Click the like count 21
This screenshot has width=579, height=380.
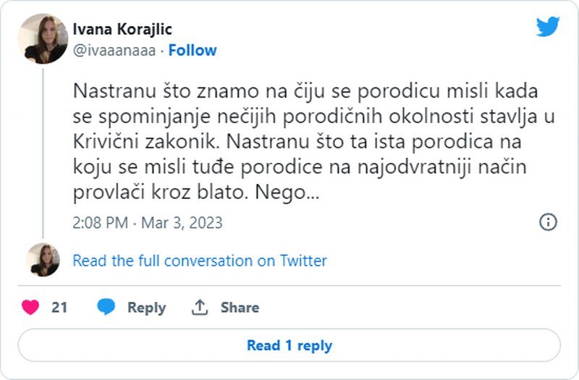coord(59,307)
